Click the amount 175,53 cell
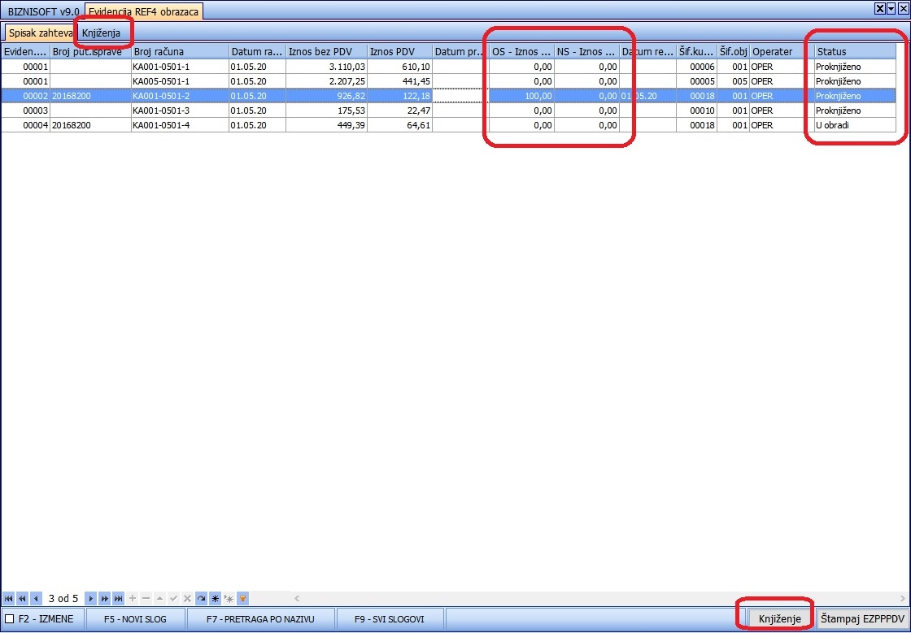This screenshot has height=633, width=911. pos(326,111)
